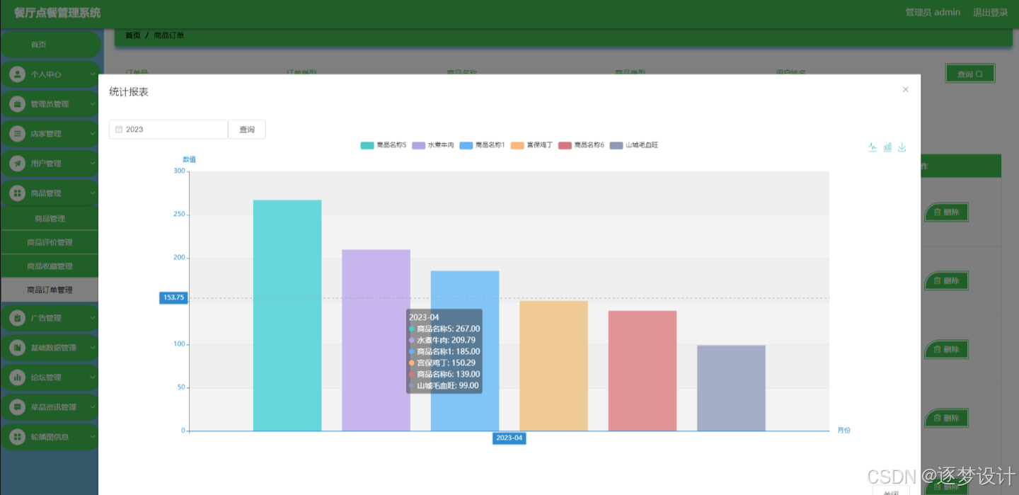Click the 店家管理 list icon

click(x=18, y=133)
